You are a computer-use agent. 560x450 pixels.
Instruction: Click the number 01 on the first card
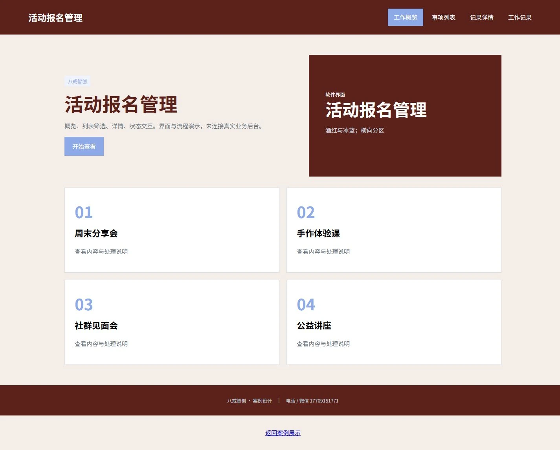tap(84, 213)
